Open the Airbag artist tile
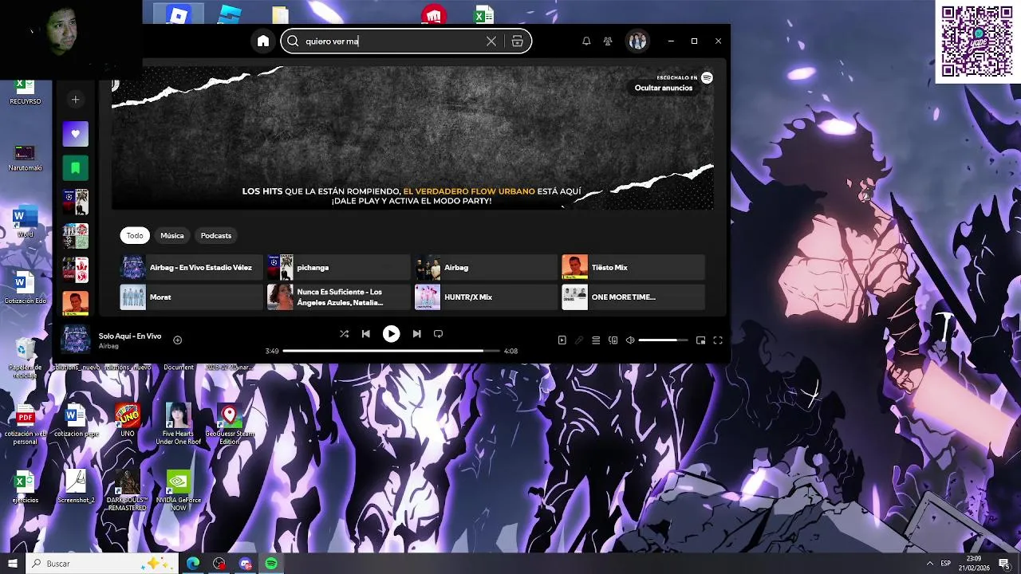This screenshot has width=1021, height=574. [486, 267]
